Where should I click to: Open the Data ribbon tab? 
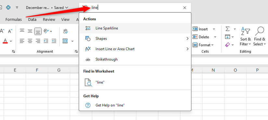(32, 19)
